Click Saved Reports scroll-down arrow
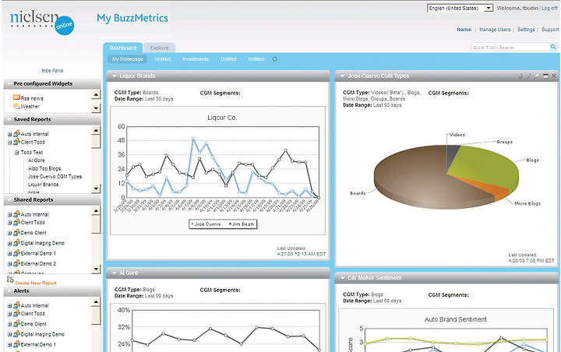 (96, 188)
